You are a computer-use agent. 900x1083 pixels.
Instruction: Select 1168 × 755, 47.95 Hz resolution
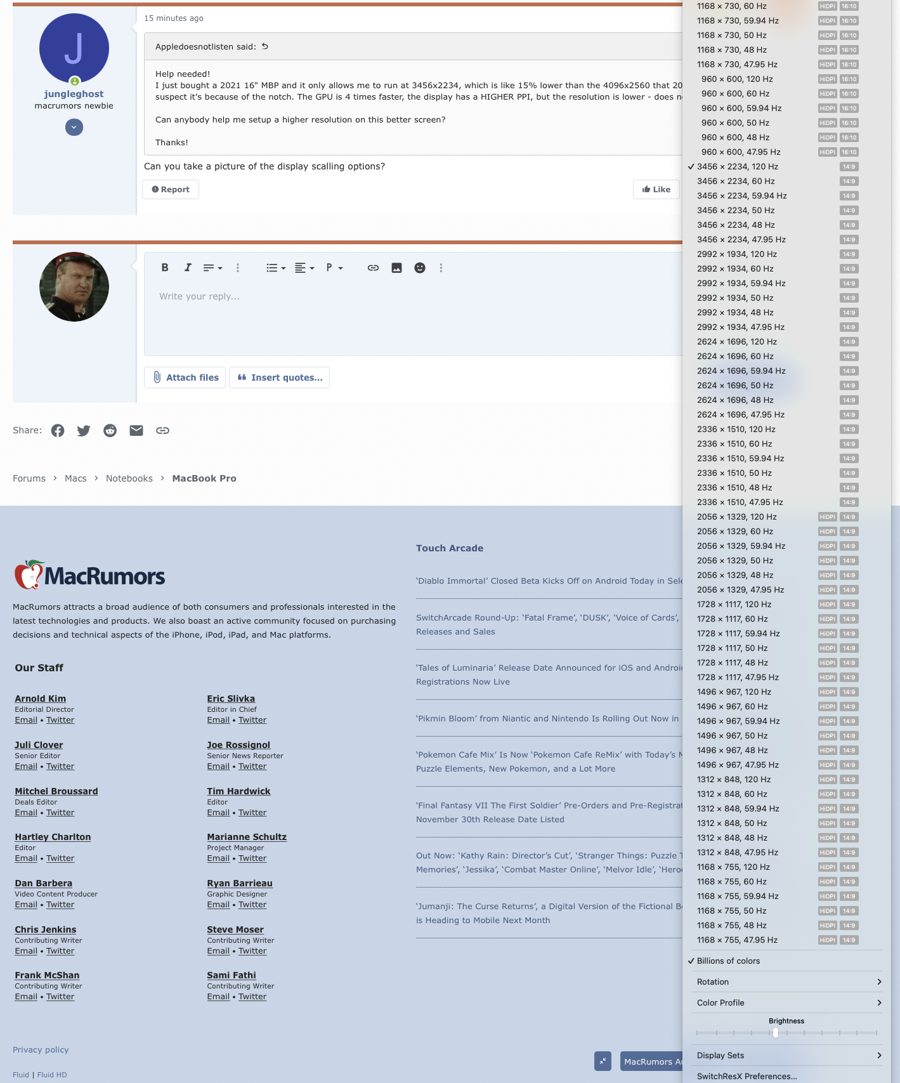pyautogui.click(x=786, y=940)
